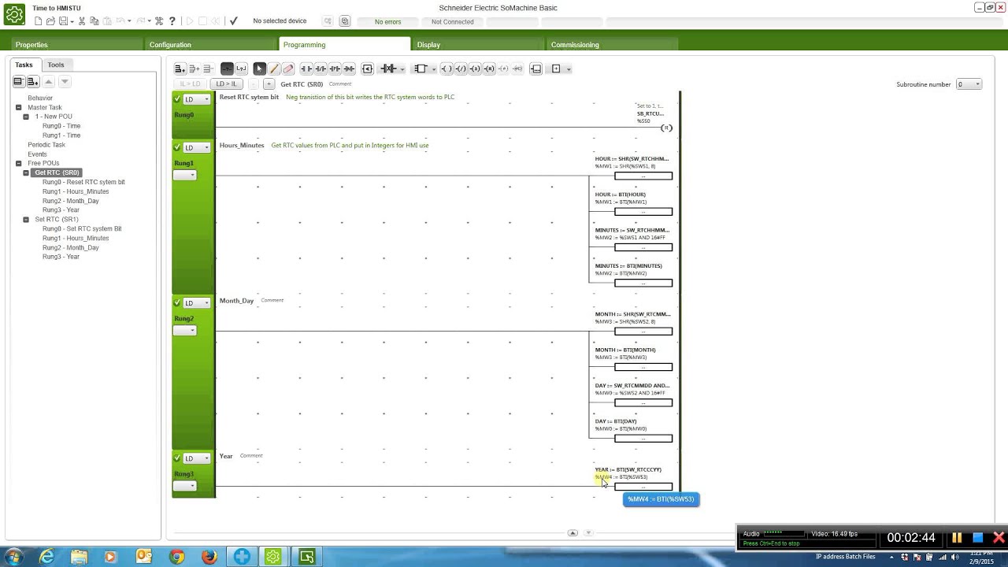The image size is (1008, 567).
Task: Toggle Rung3 enabled checkmark
Action: pos(177,458)
